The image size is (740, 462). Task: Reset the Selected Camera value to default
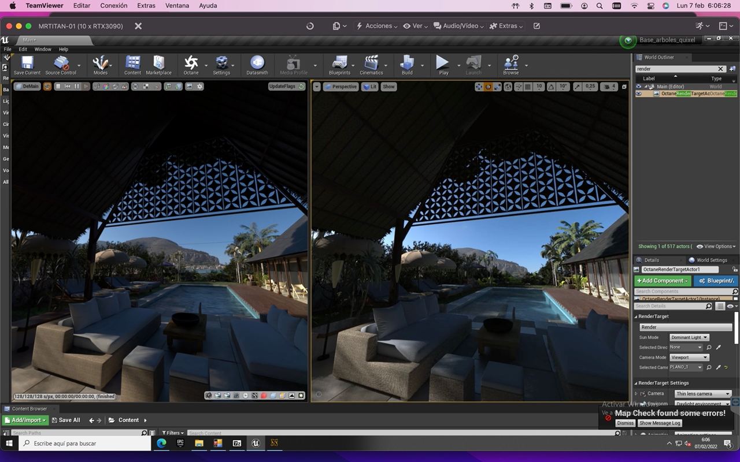coord(726,367)
